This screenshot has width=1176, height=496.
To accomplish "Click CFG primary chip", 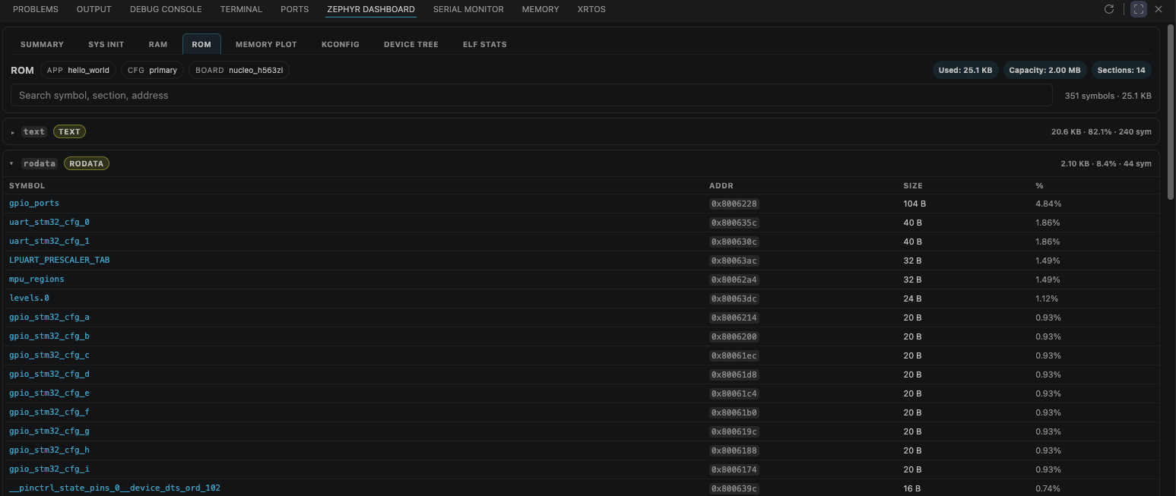I will point(152,70).
